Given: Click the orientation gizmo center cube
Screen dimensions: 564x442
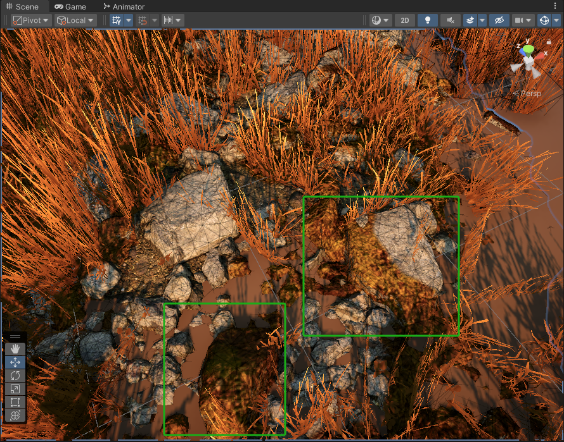Looking at the screenshot, I should [529, 62].
